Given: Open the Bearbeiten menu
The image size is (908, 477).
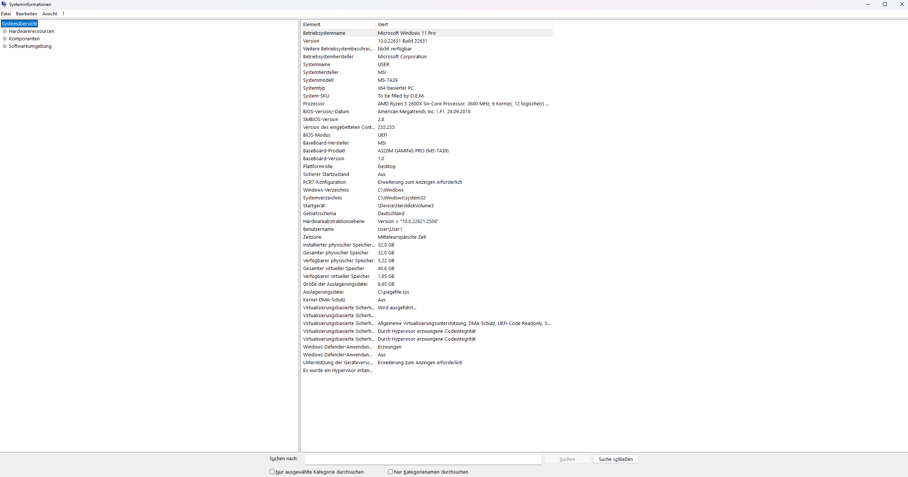Looking at the screenshot, I should click(27, 14).
